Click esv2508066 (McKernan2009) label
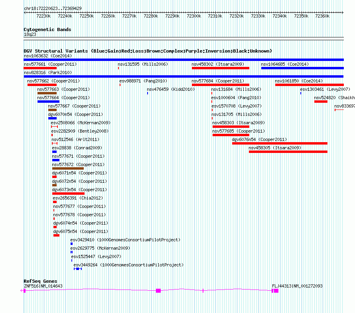Image resolution: width=355 pixels, height=313 pixels. [x=81, y=123]
